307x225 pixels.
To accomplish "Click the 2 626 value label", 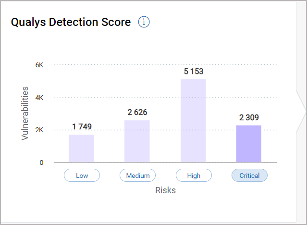I will pyautogui.click(x=137, y=112).
